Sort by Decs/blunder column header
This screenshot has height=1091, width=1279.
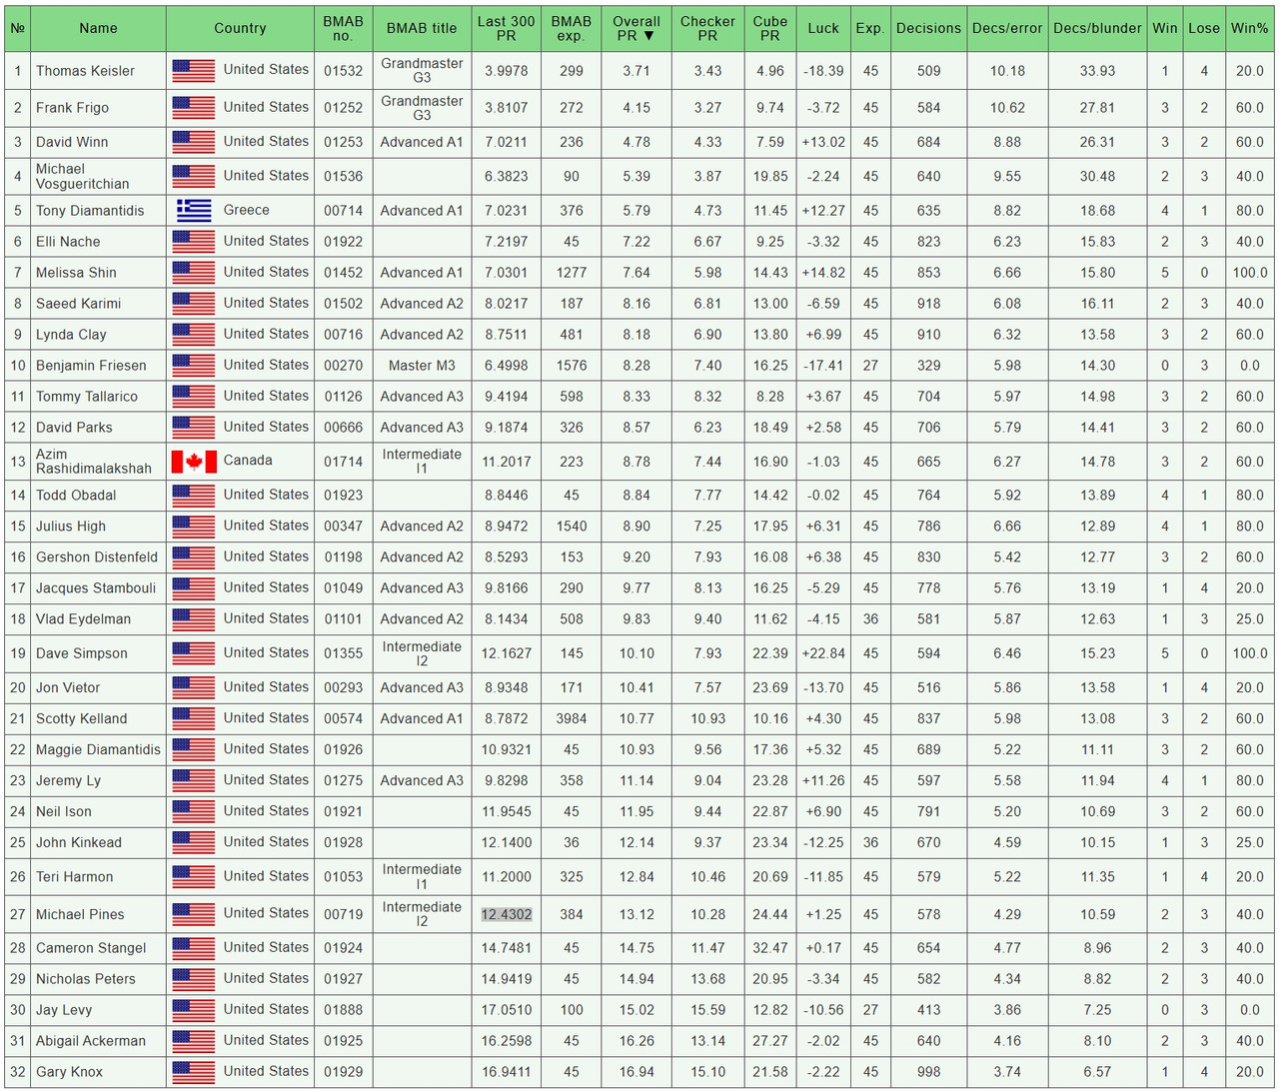[1097, 28]
